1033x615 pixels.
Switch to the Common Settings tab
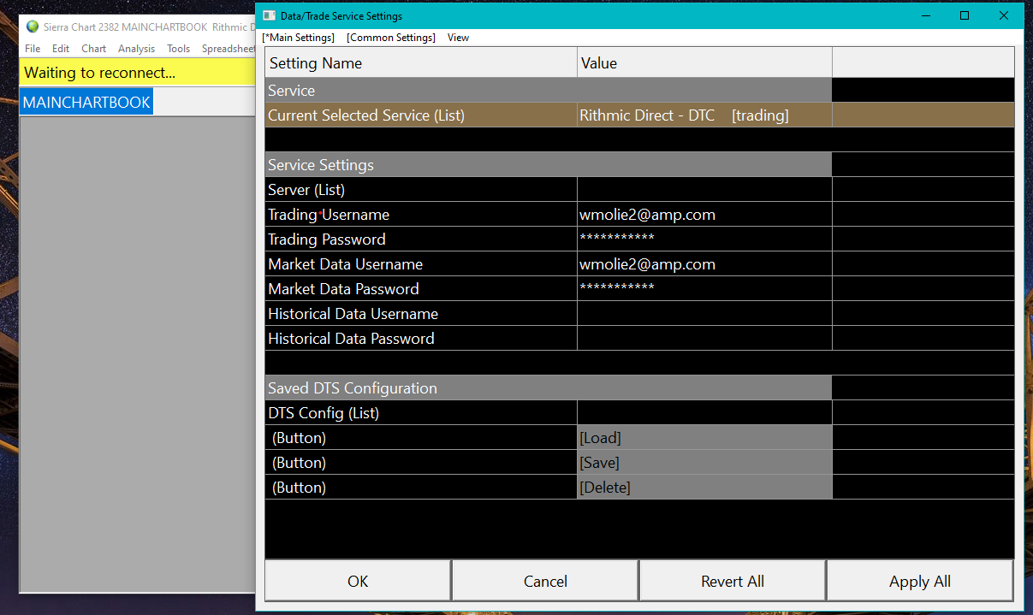(391, 38)
